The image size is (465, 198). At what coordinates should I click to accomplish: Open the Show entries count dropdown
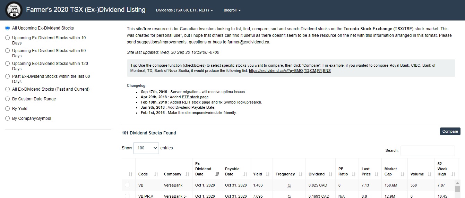click(146, 148)
